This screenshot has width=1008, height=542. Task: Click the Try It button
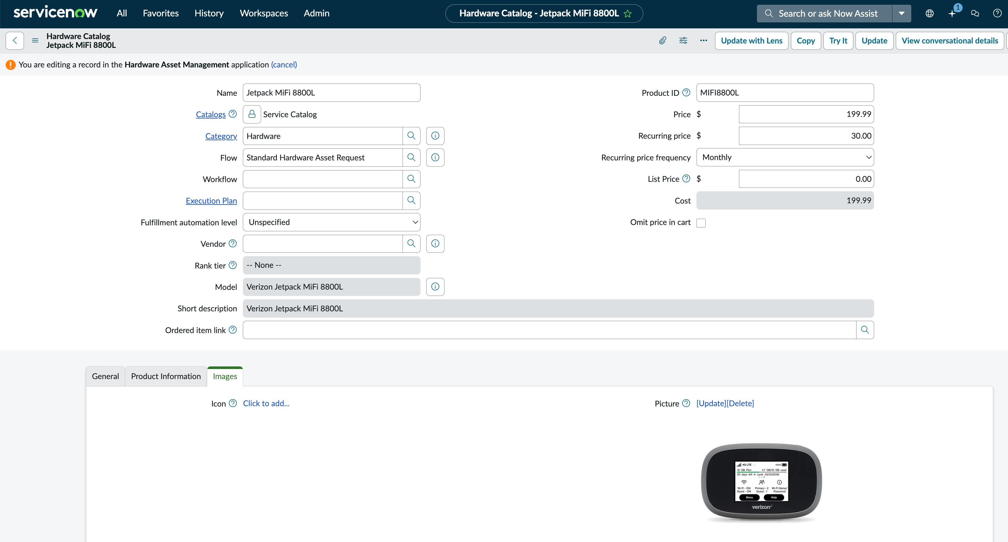(838, 41)
